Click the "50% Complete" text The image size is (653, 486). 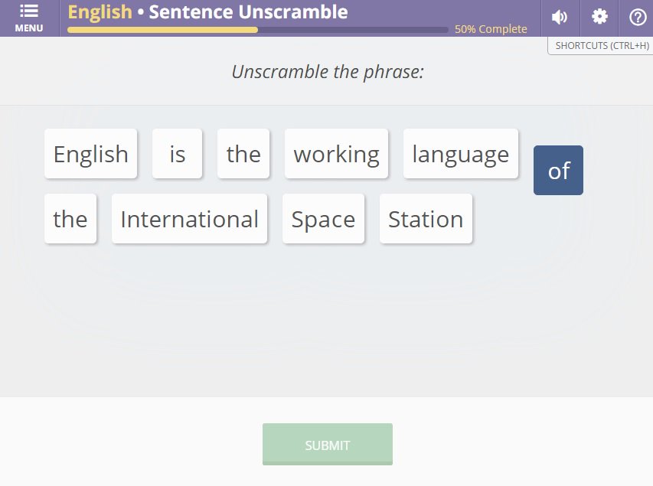click(x=491, y=29)
